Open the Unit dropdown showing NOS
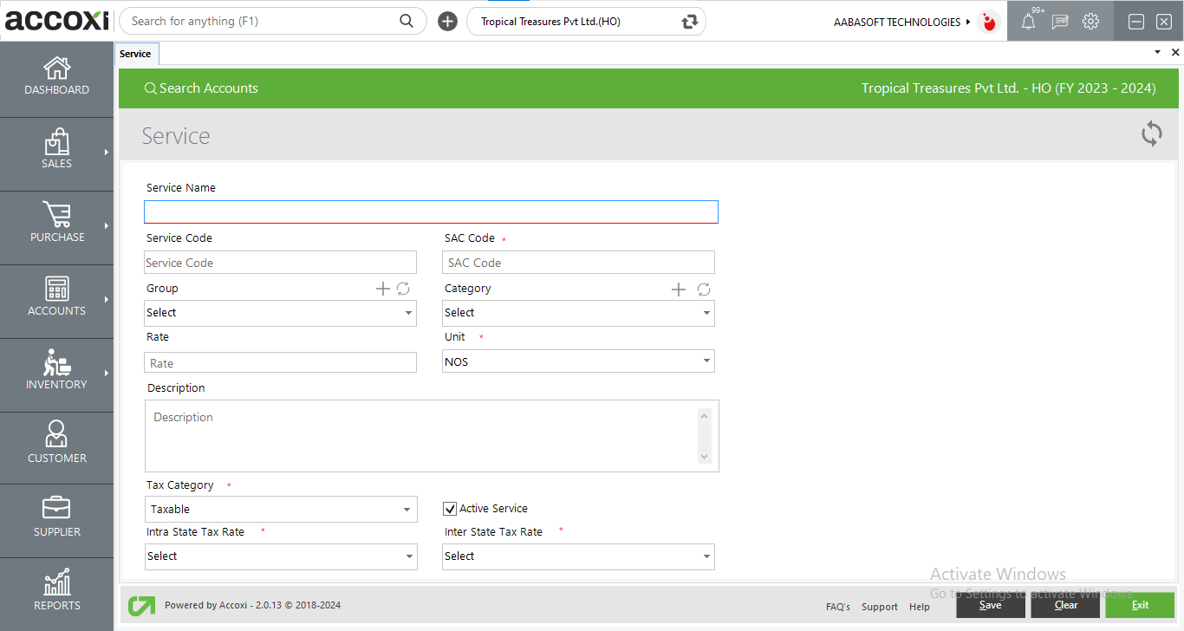Screen dimensions: 1184x631 pos(578,361)
